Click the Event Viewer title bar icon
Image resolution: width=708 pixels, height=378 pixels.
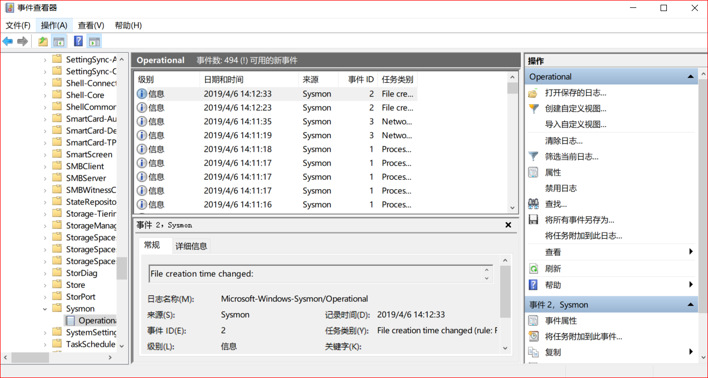(x=9, y=8)
